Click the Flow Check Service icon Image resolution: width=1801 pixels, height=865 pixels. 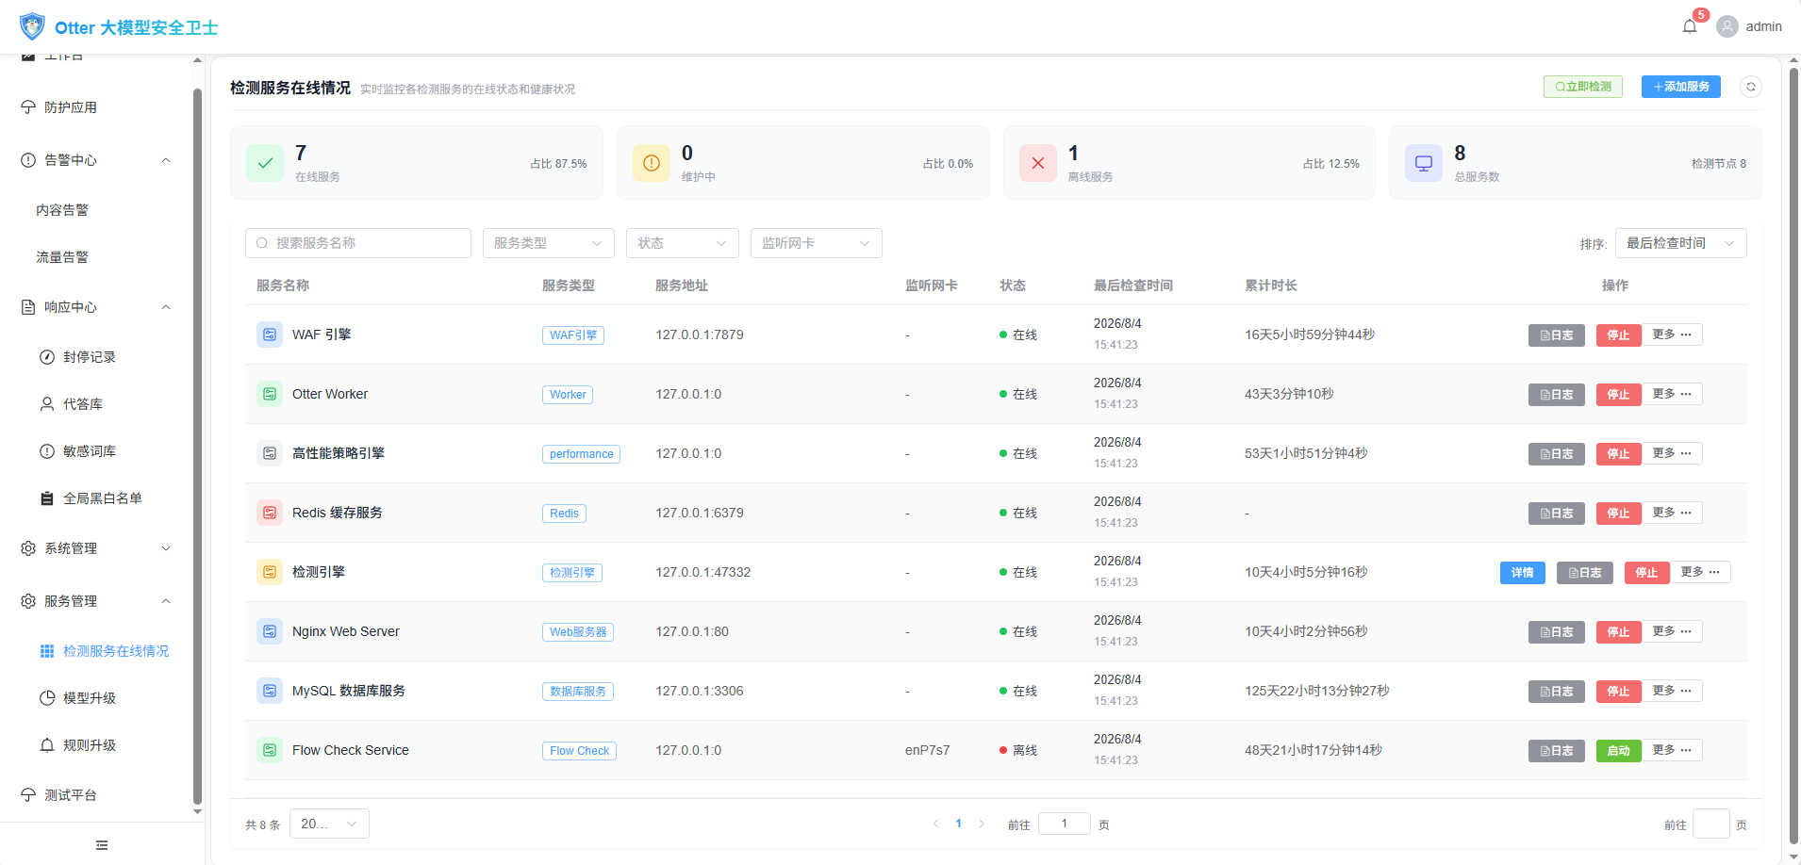tap(270, 750)
